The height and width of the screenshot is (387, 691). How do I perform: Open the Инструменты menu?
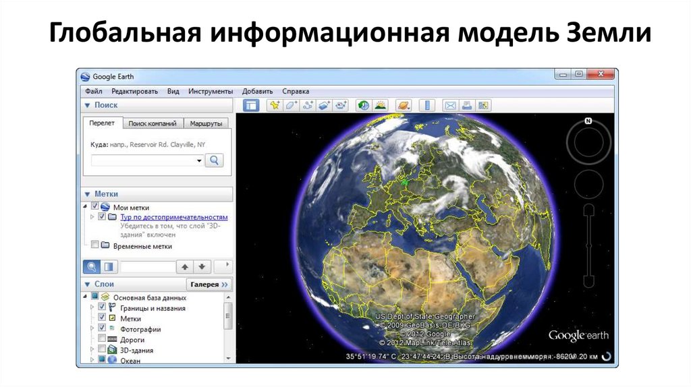click(211, 92)
